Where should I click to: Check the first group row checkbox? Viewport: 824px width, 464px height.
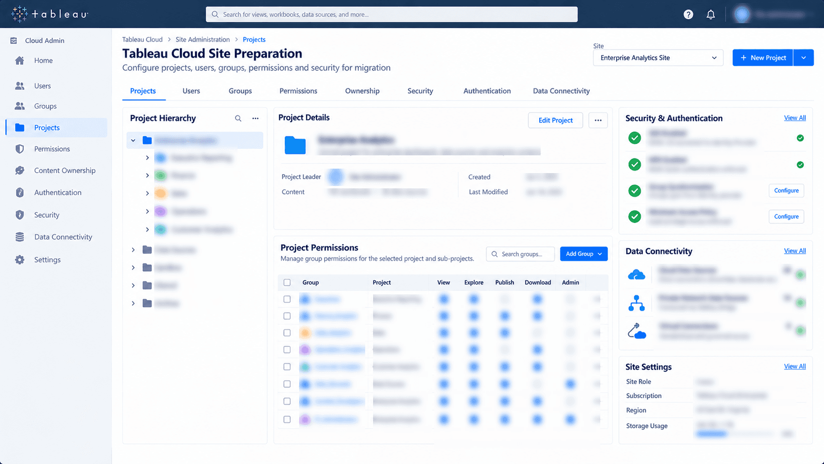point(287,299)
